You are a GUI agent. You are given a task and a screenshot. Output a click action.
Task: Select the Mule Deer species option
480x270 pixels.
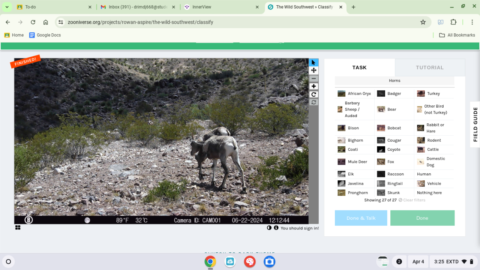(355, 162)
